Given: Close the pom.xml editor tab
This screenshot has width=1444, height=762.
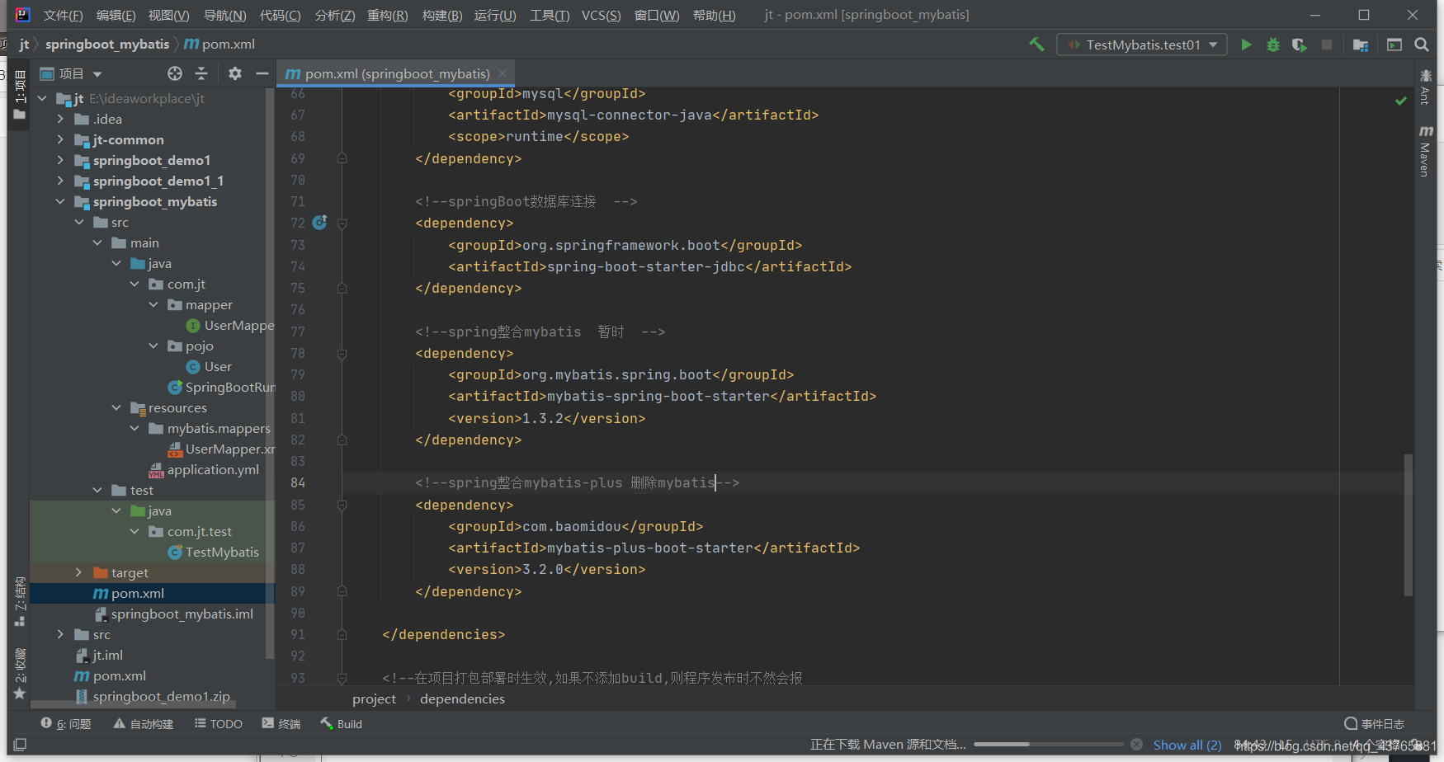Looking at the screenshot, I should (503, 73).
